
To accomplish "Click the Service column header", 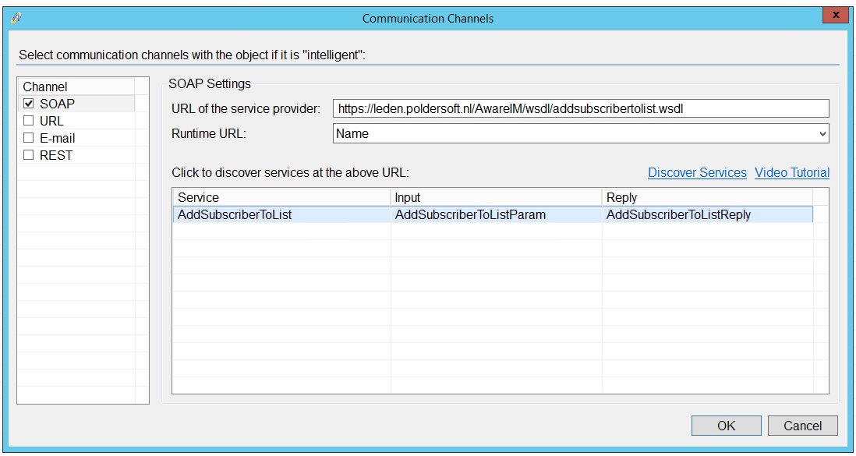I will [281, 198].
